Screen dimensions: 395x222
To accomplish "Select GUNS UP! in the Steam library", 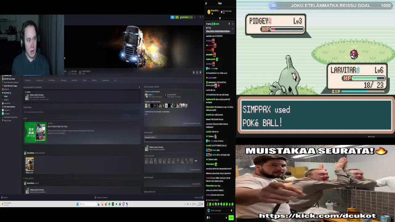I will tap(6, 89).
